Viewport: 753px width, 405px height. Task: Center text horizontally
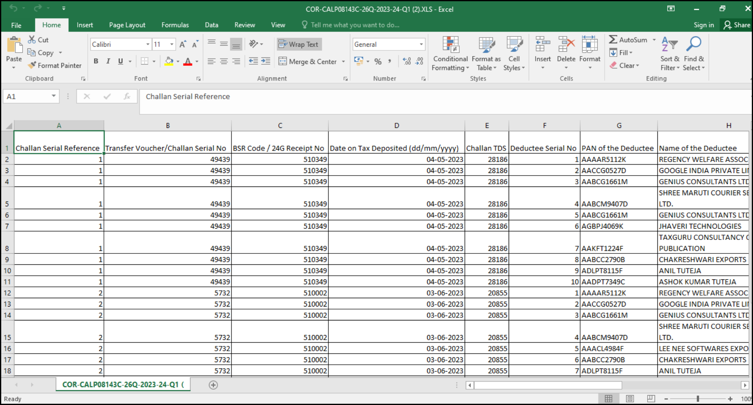pyautogui.click(x=224, y=61)
